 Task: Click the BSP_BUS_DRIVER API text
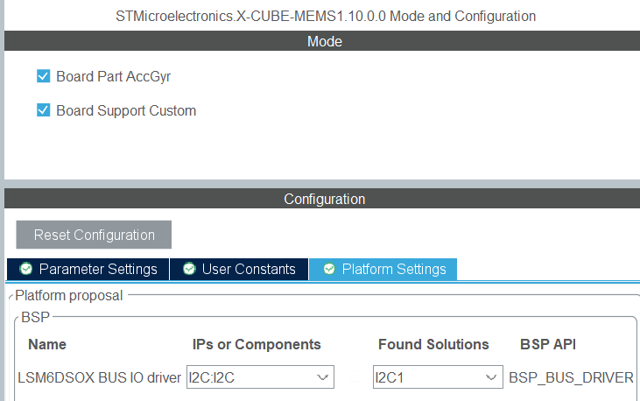click(x=571, y=378)
